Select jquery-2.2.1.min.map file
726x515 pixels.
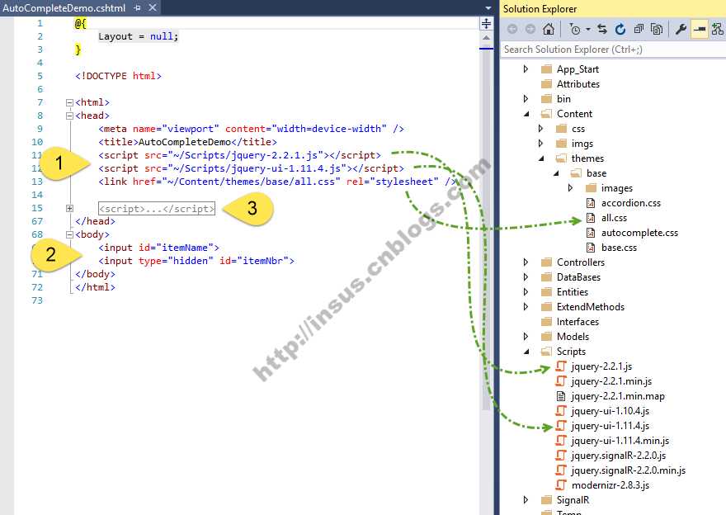[618, 396]
